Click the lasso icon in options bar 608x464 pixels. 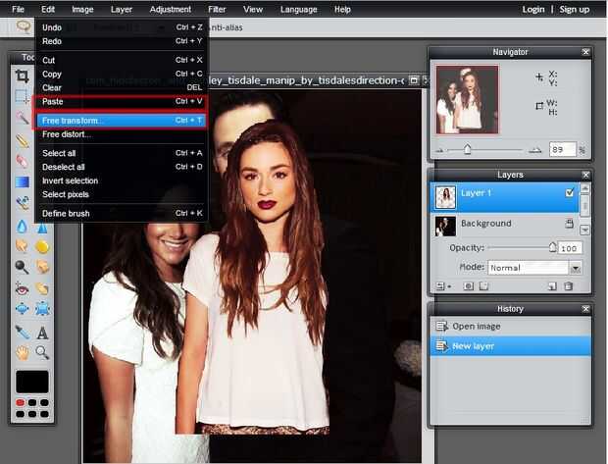24,26
